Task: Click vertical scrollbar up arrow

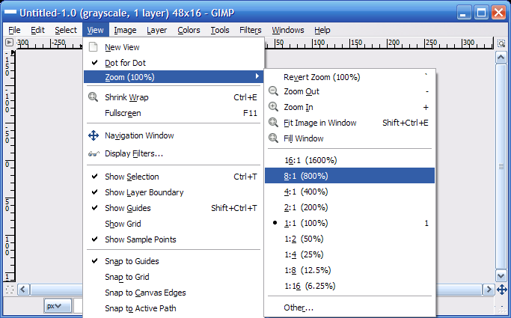Action: pos(501,58)
